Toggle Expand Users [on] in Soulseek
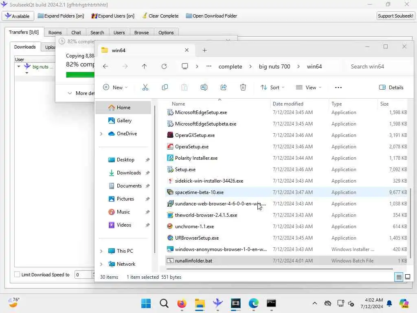 [113, 16]
